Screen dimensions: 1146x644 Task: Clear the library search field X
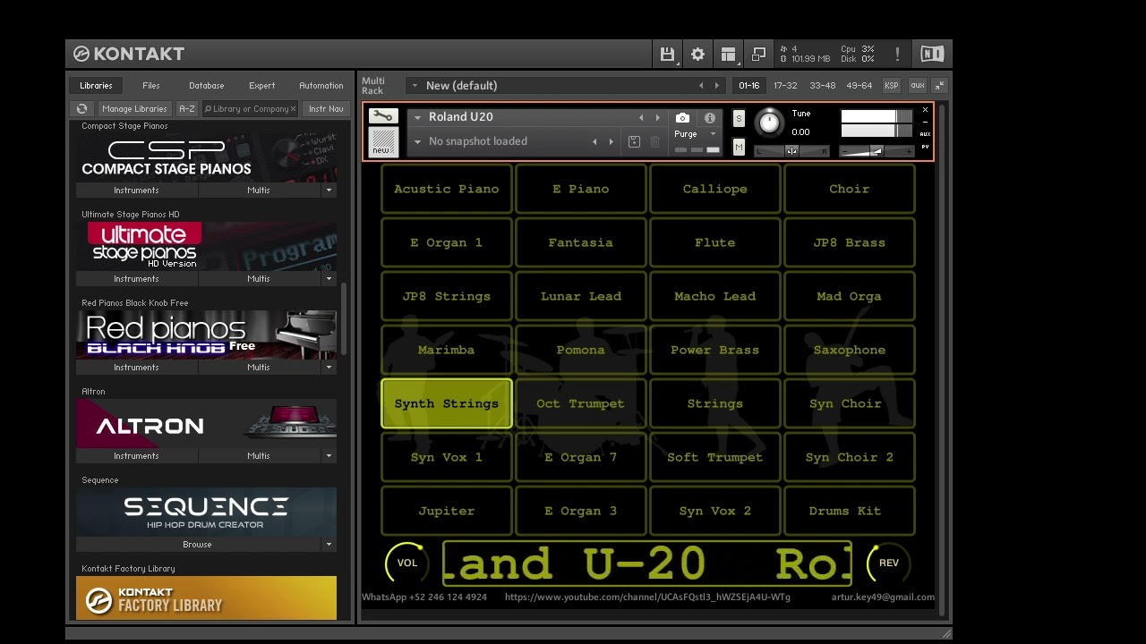point(293,109)
